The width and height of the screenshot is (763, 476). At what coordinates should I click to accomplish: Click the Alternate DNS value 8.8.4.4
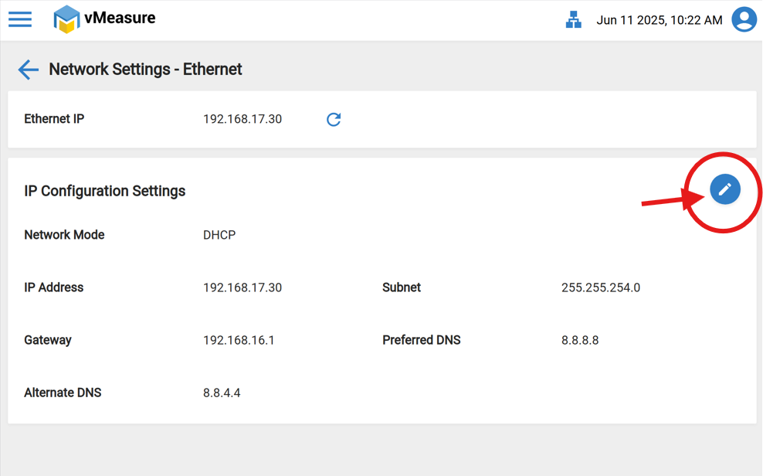coord(222,393)
